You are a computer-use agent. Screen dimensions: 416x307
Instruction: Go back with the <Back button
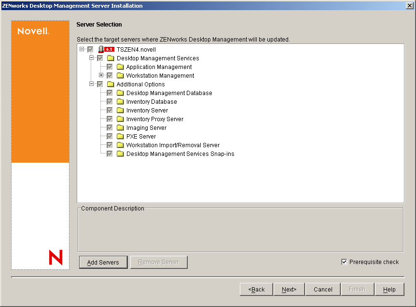[x=256, y=289]
